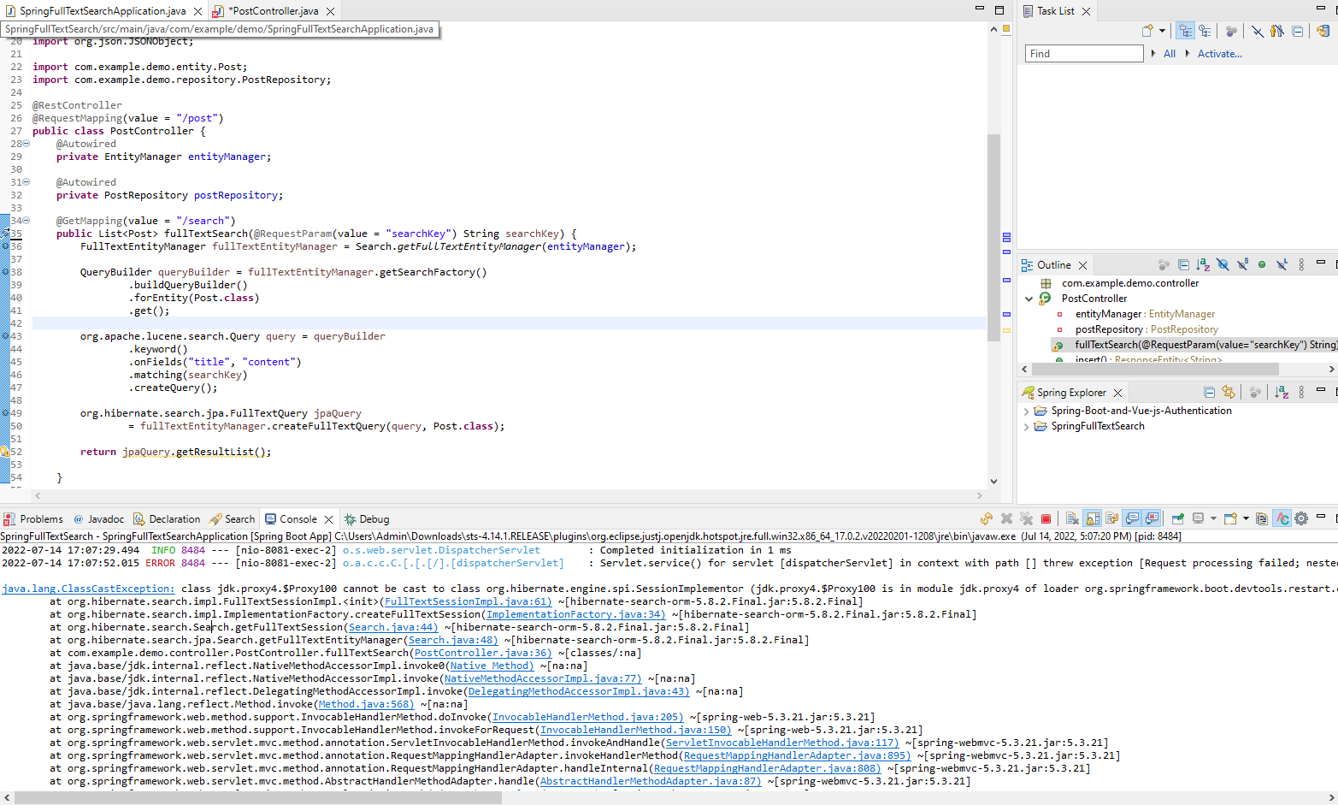Click the Activate... task link
The image size is (1338, 805).
pos(1220,54)
